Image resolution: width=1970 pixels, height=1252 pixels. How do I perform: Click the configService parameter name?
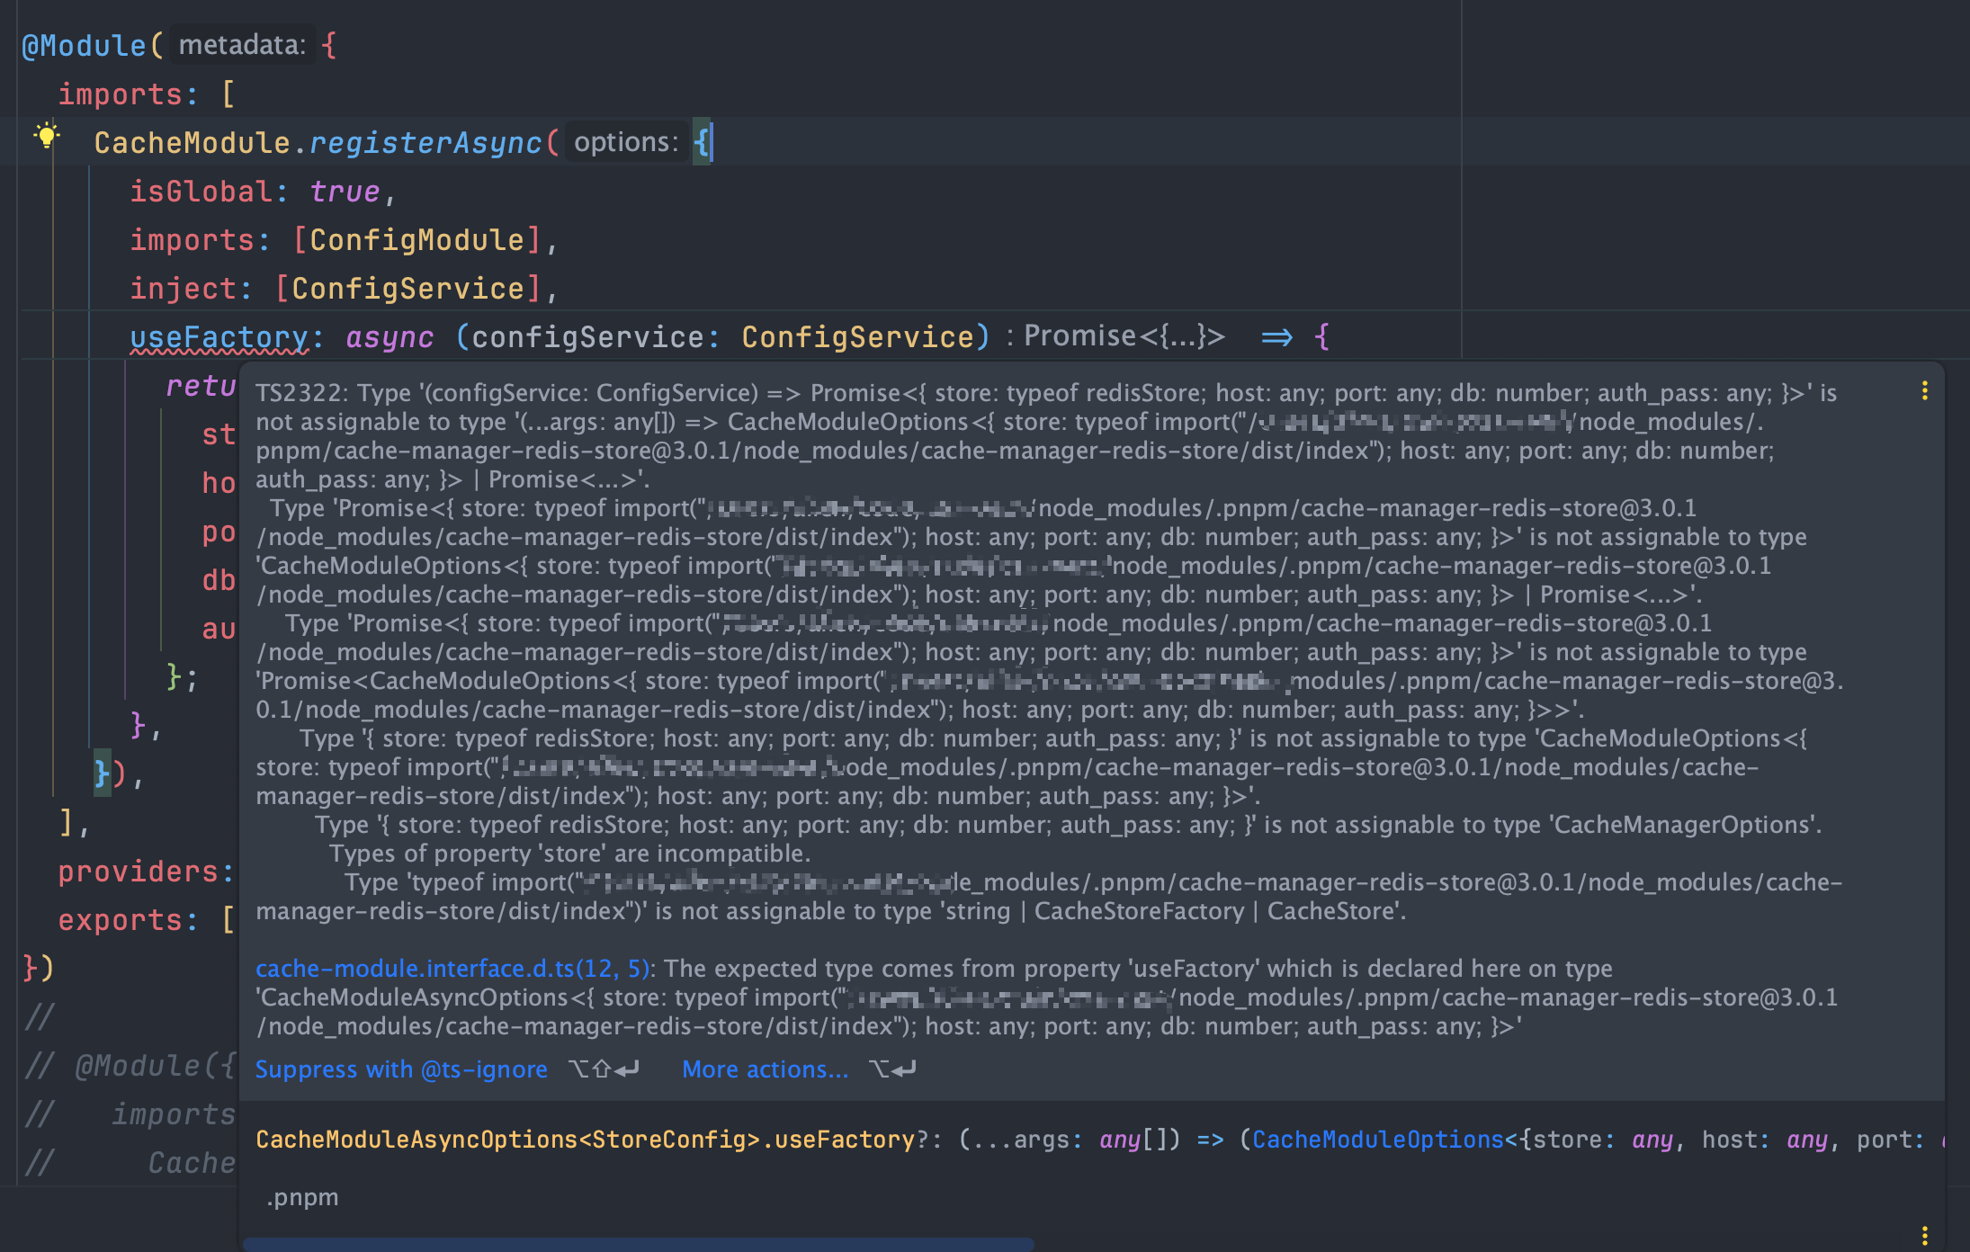(x=587, y=337)
